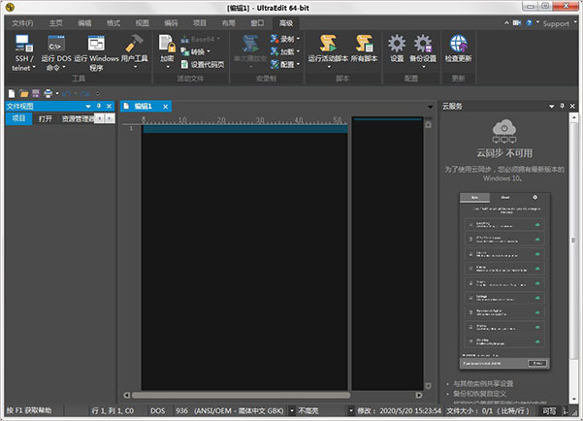Open the 录制 dropdown arrow
The width and height of the screenshot is (583, 421).
(x=298, y=39)
